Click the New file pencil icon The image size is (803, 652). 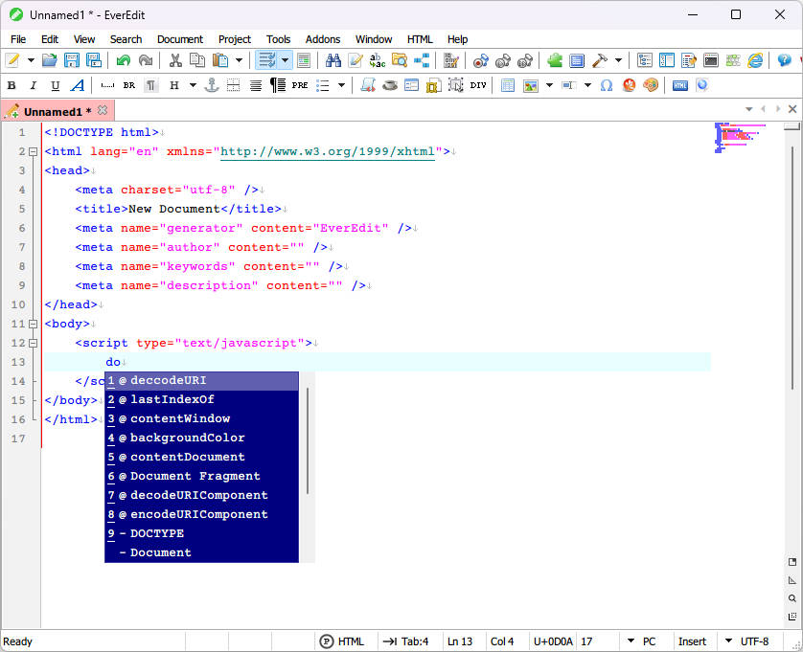click(x=12, y=60)
